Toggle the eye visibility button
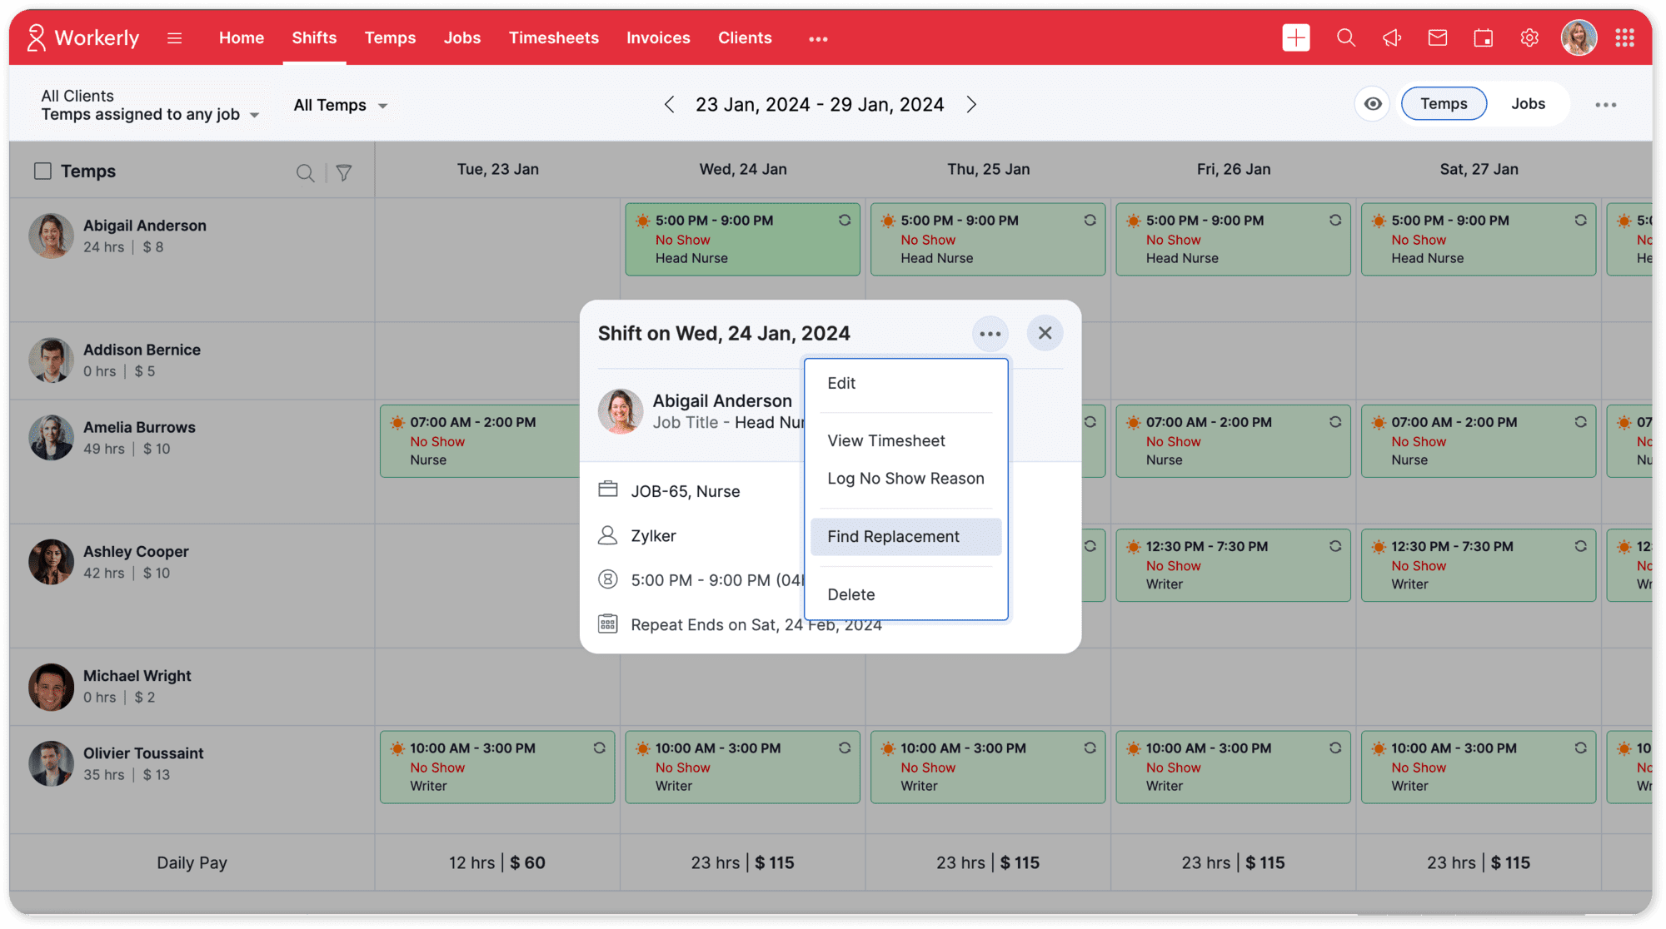The height and width of the screenshot is (929, 1666). [1372, 104]
